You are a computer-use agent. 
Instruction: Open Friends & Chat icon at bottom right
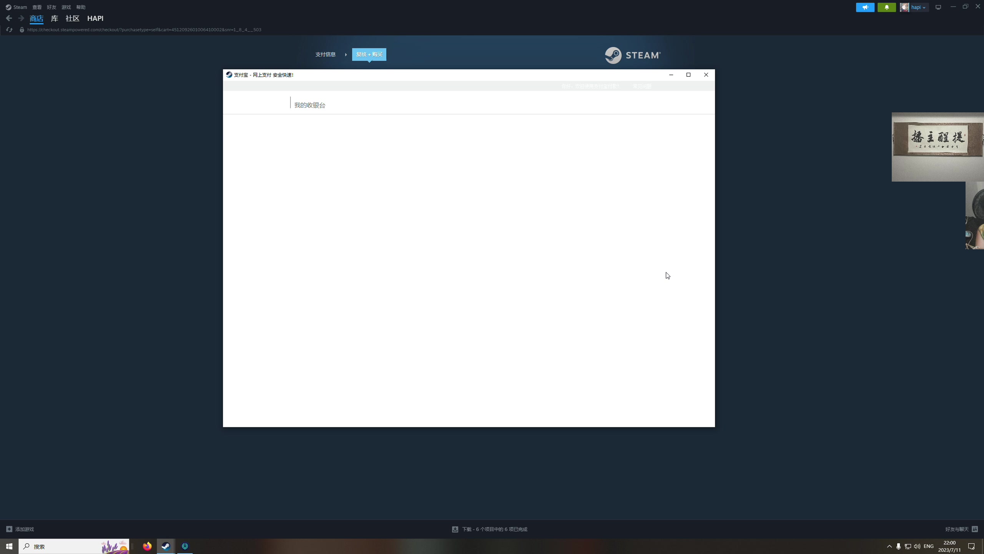coord(975,529)
